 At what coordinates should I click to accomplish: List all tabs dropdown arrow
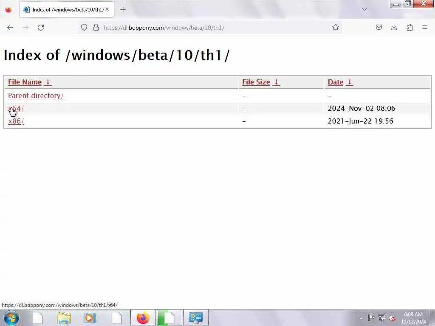364,9
